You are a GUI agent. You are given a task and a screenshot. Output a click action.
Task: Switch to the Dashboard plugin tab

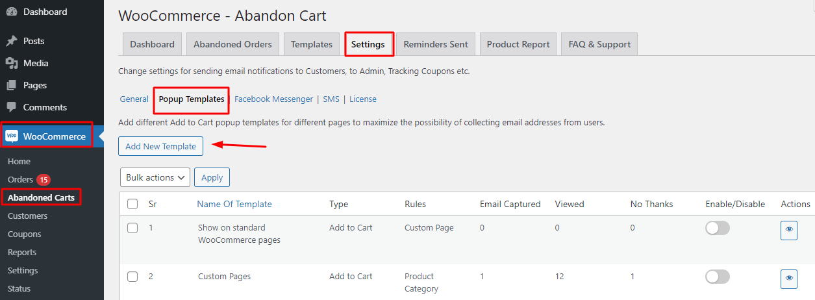click(152, 44)
